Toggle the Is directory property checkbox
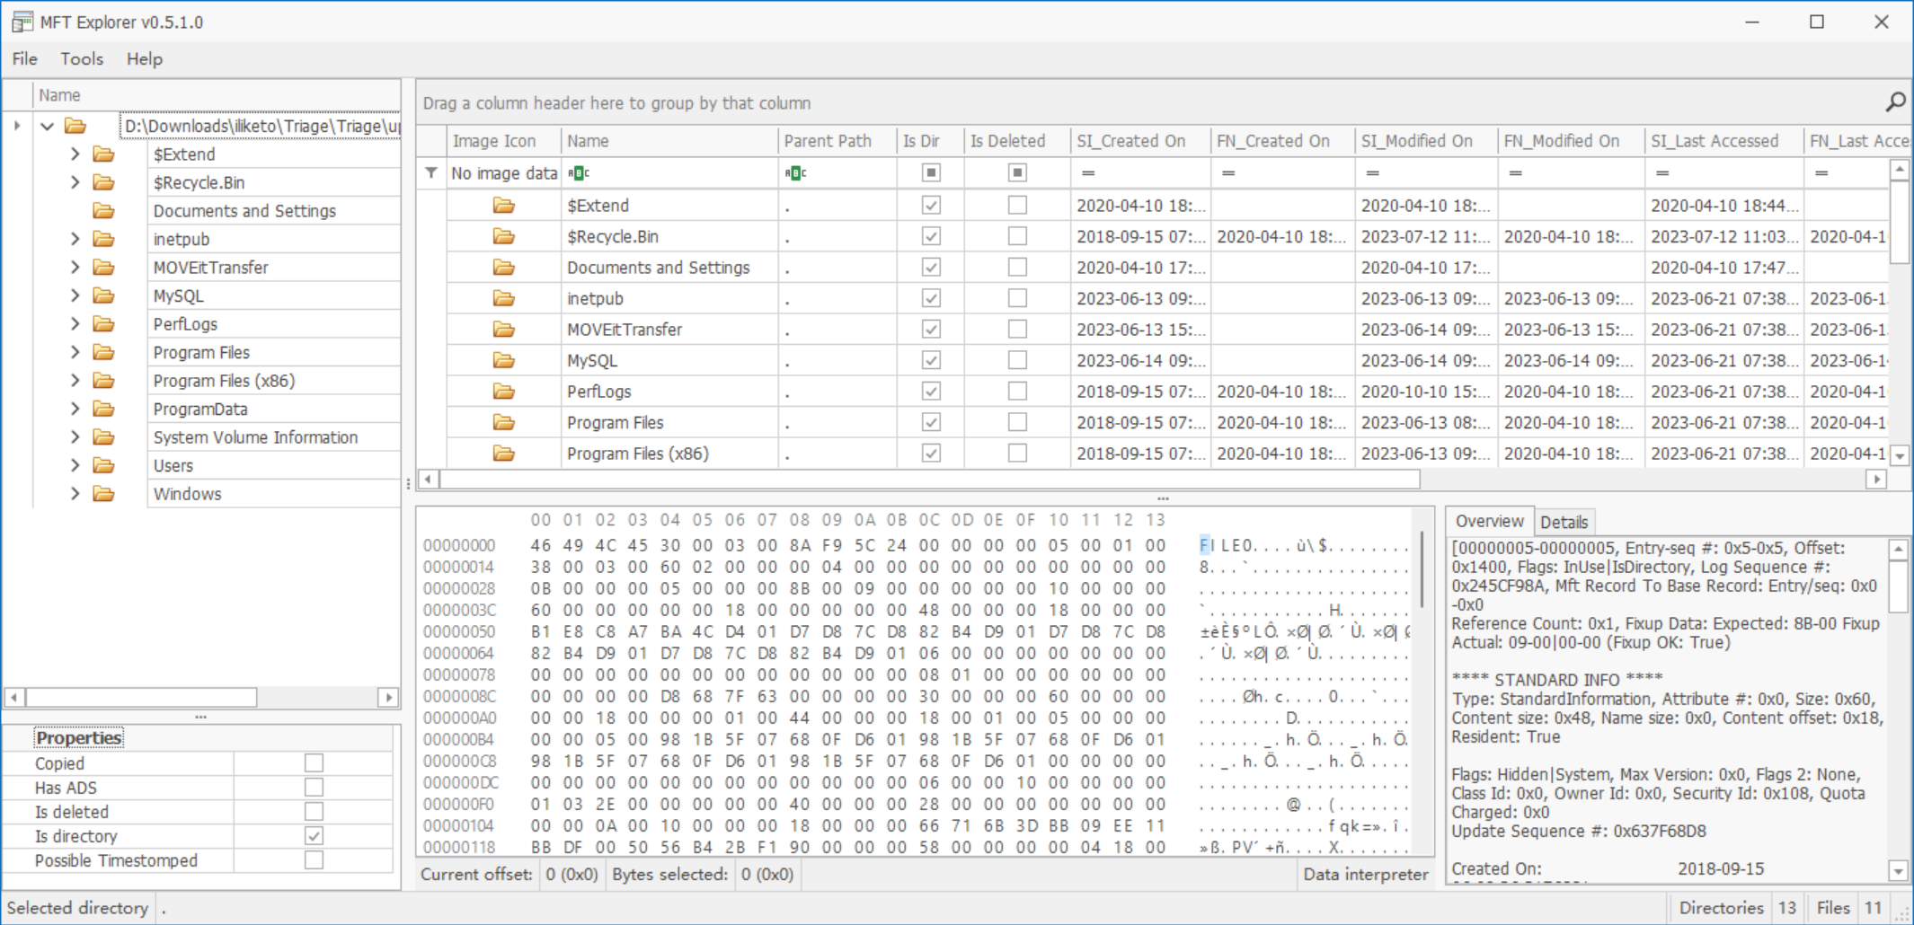The width and height of the screenshot is (1914, 925). click(x=314, y=836)
